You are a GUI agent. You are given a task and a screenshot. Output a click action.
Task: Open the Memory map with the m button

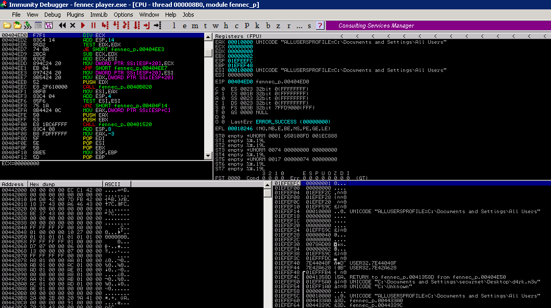click(x=195, y=26)
